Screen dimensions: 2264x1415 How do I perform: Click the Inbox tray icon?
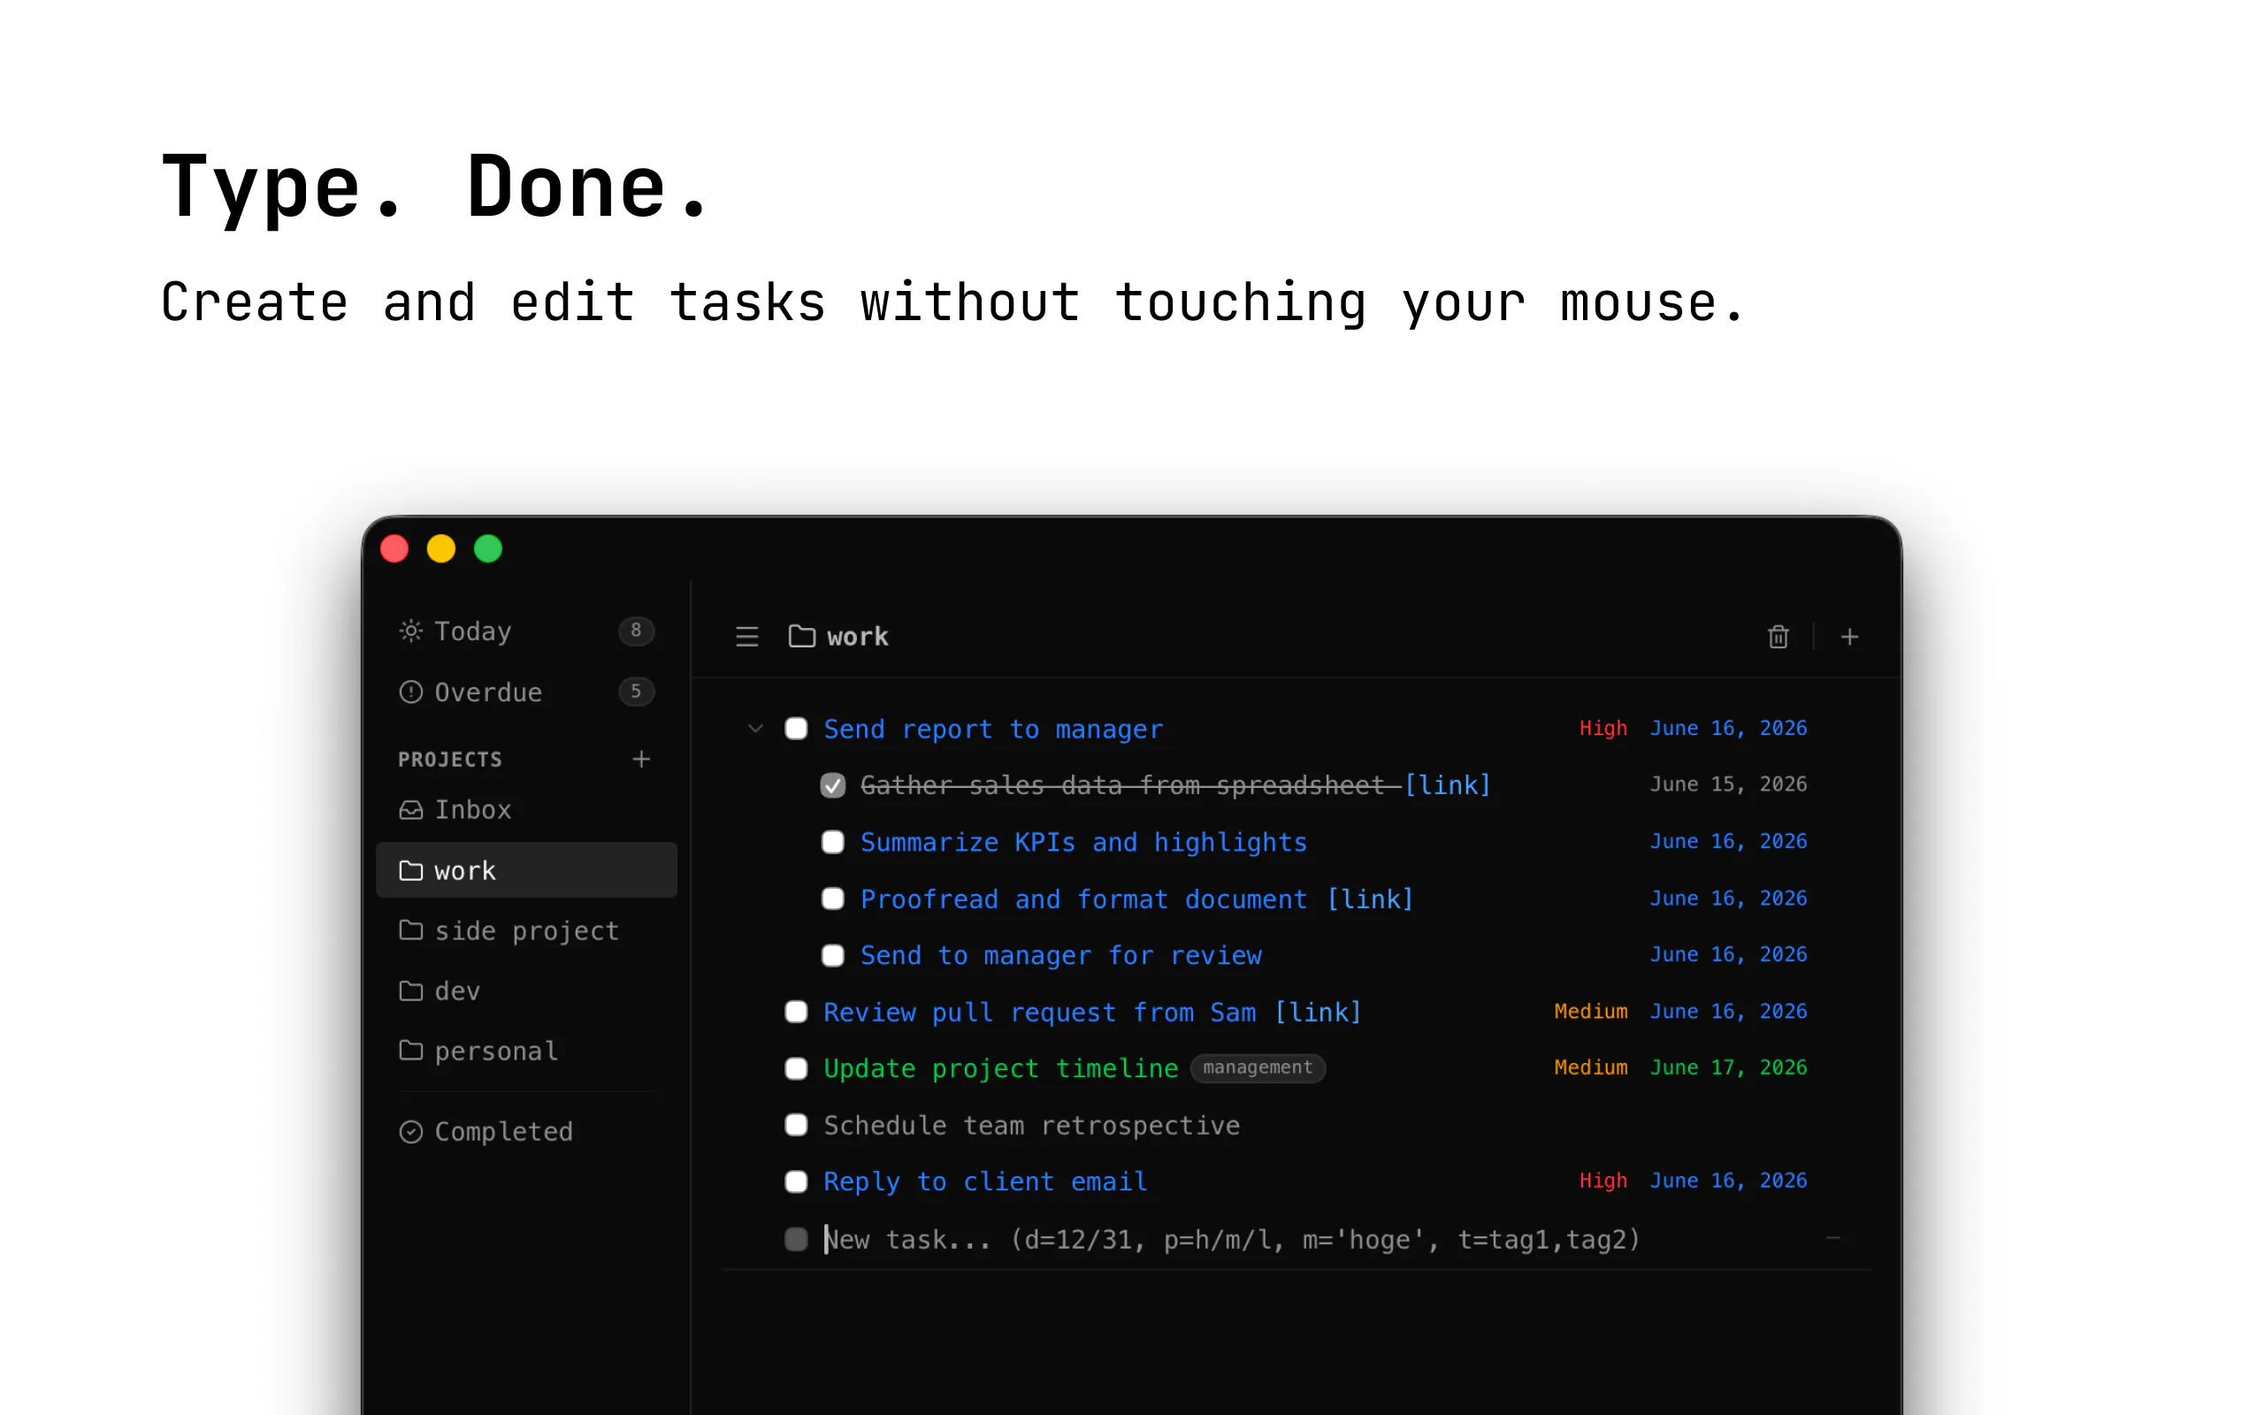(x=410, y=809)
